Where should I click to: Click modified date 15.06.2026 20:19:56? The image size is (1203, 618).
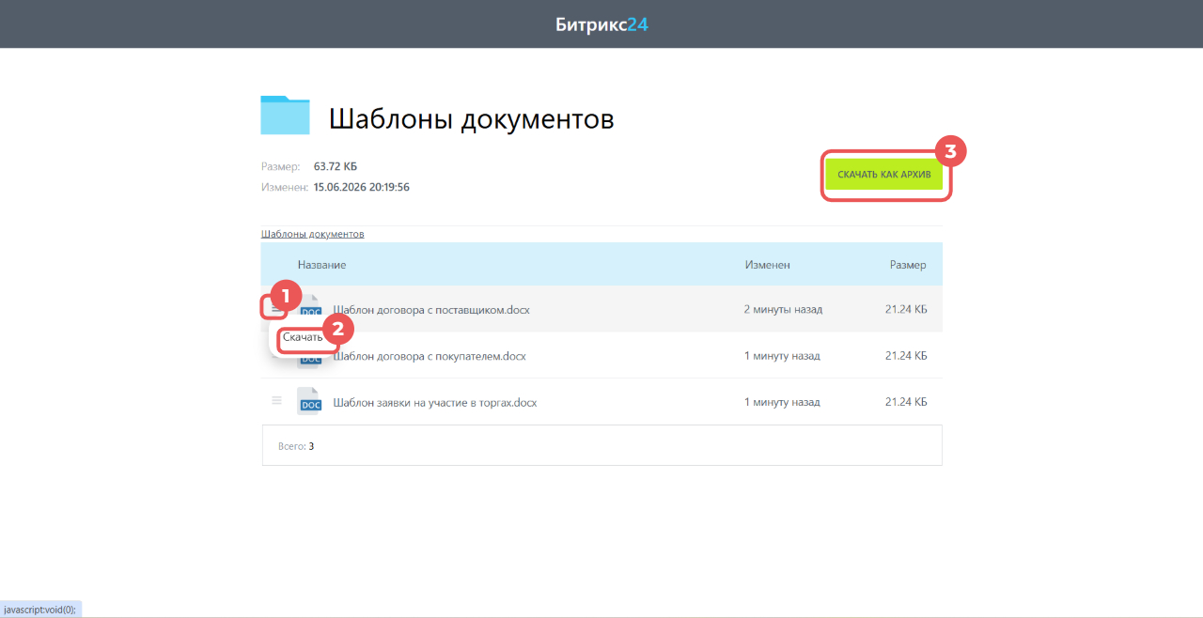coord(362,187)
